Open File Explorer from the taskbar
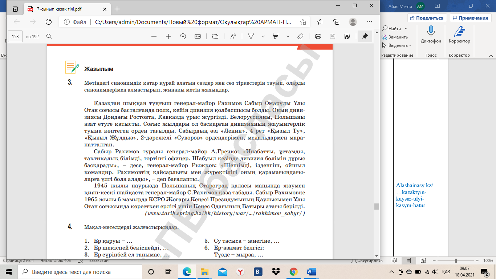The width and height of the screenshot is (496, 279). point(205,272)
